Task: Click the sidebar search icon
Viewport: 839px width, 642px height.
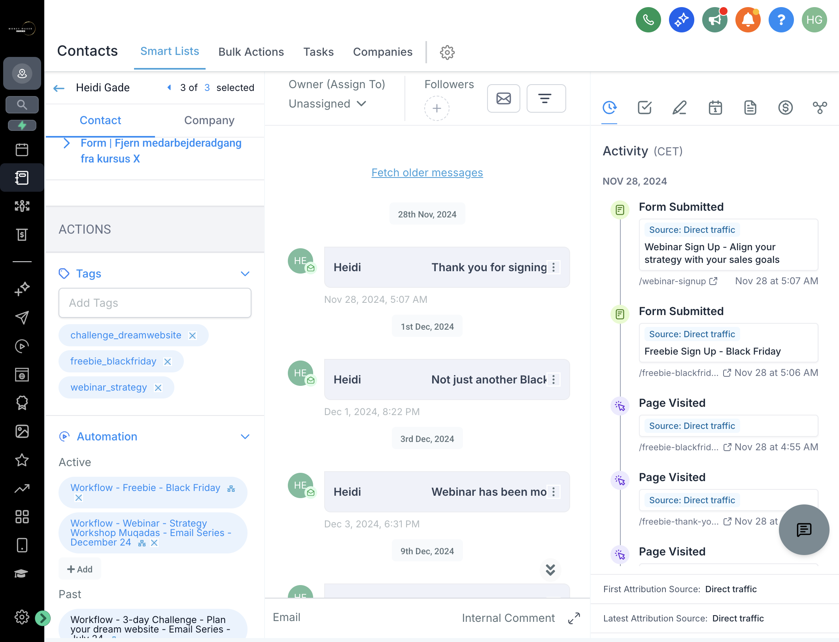Action: point(22,105)
